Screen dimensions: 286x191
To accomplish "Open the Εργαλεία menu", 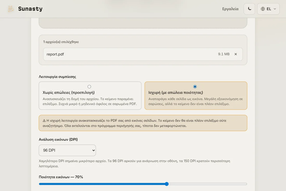I will coord(230,9).
